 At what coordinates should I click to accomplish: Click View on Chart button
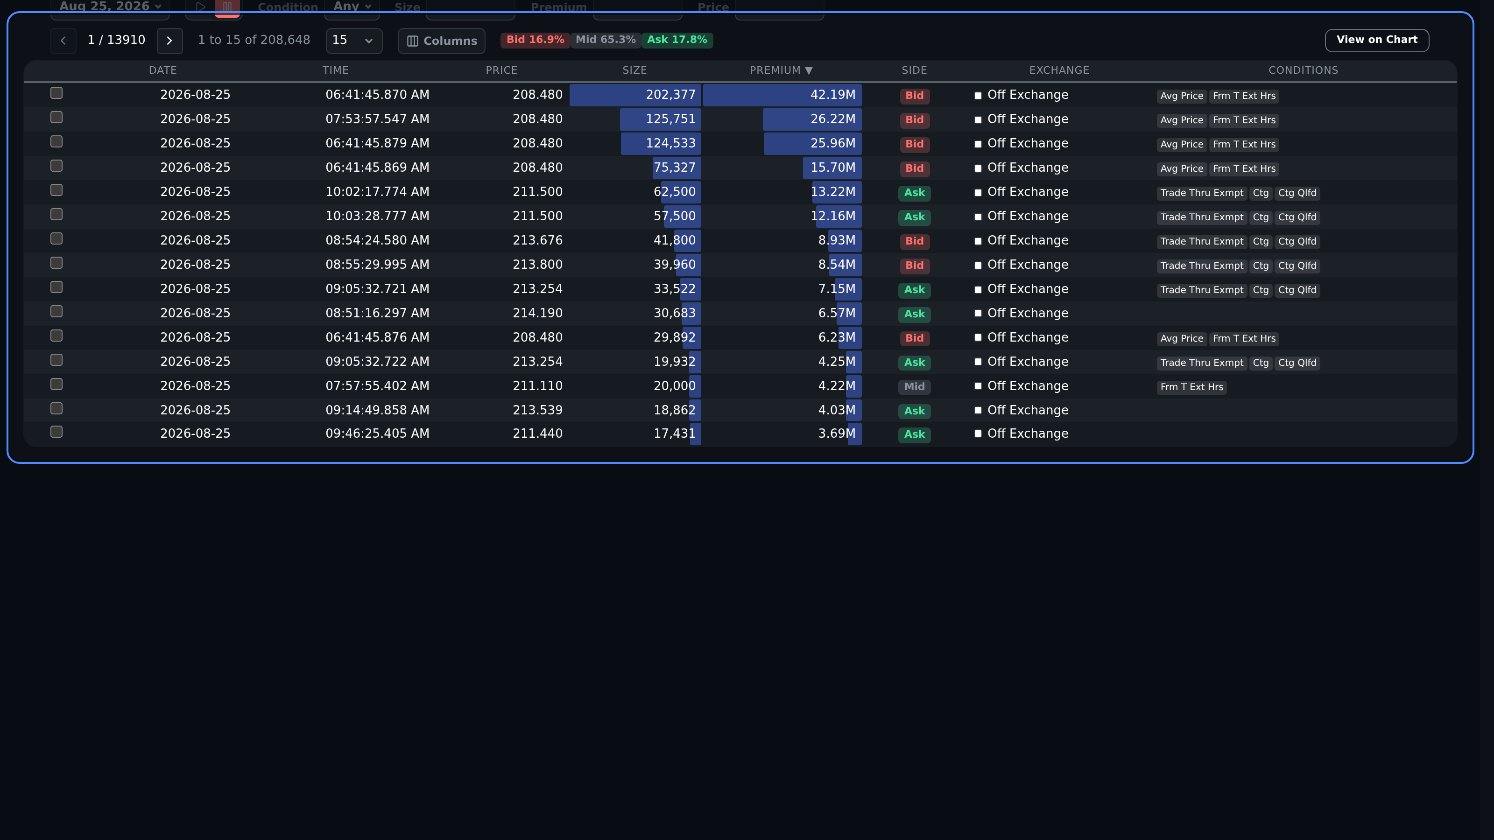click(1377, 40)
